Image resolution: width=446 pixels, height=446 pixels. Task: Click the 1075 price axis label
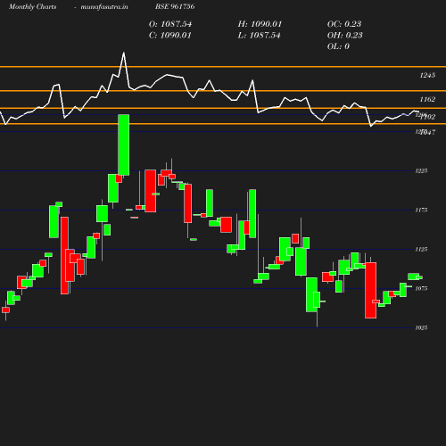[x=421, y=289]
